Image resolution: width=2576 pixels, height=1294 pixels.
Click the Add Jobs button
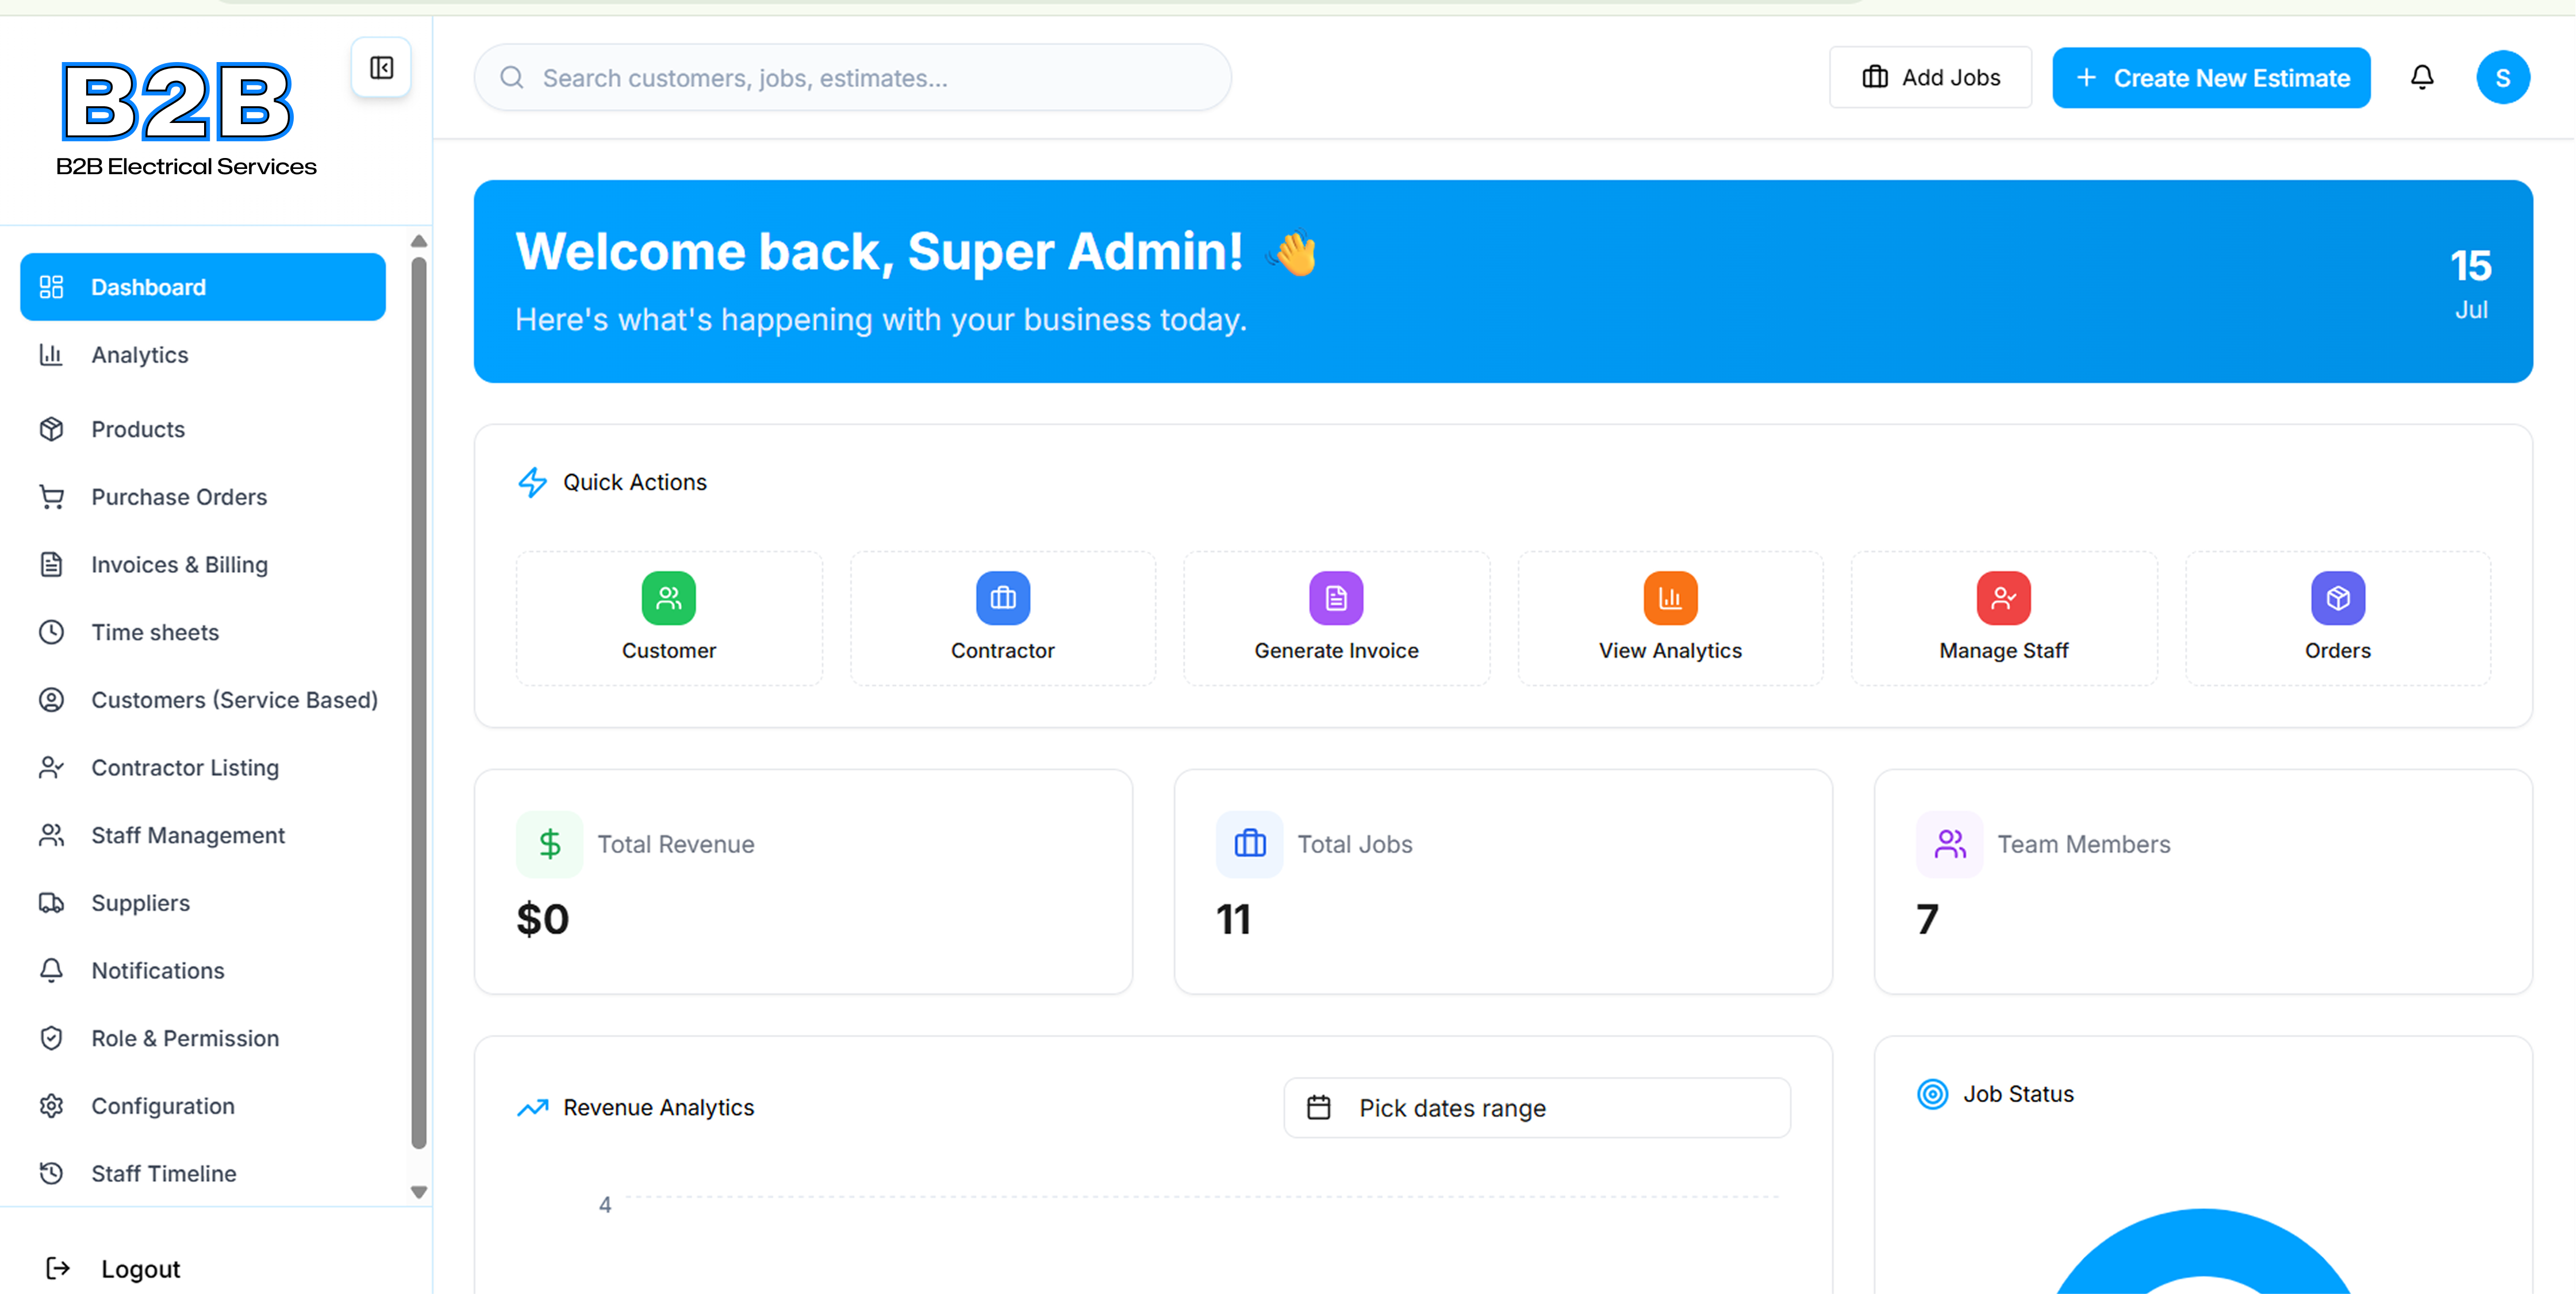[x=1930, y=78]
